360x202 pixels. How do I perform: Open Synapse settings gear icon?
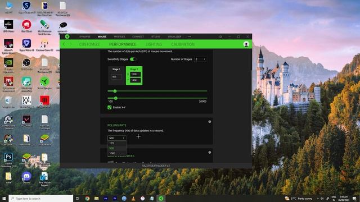(220, 36)
